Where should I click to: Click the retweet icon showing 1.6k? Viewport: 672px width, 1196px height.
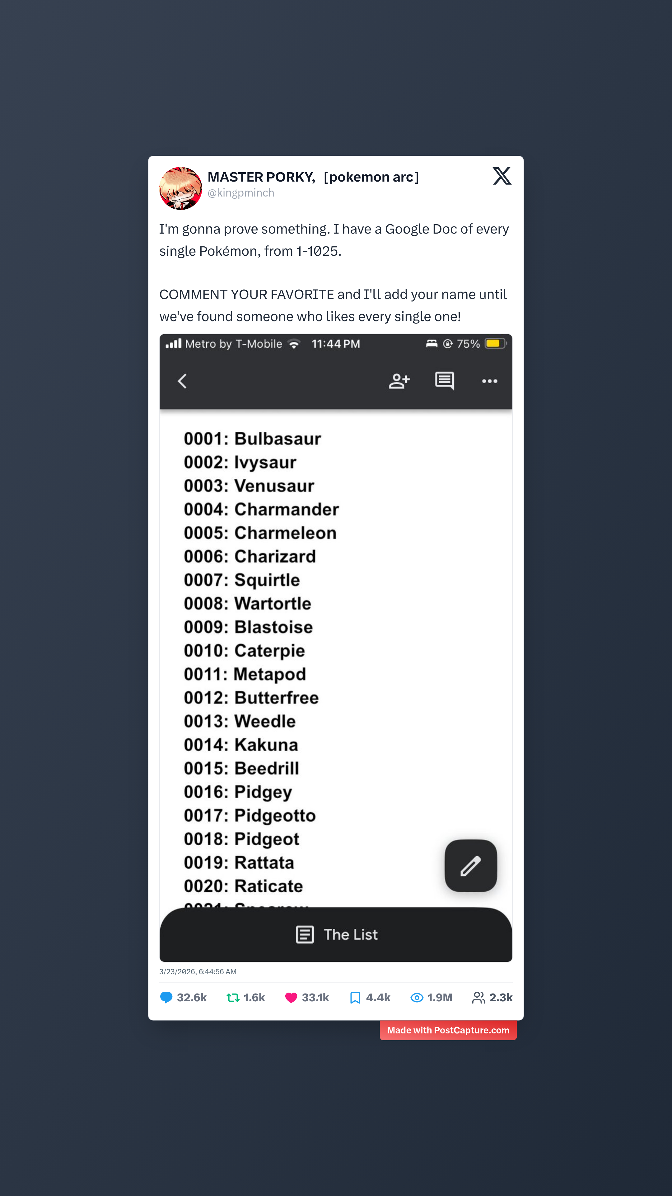click(x=233, y=997)
